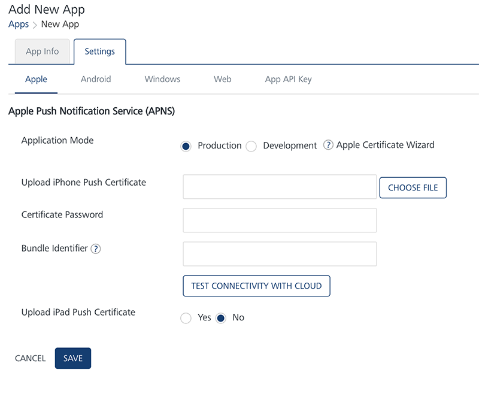Screen dimensions: 479x409
Task: Switch to the Android platform tab
Action: (x=96, y=79)
